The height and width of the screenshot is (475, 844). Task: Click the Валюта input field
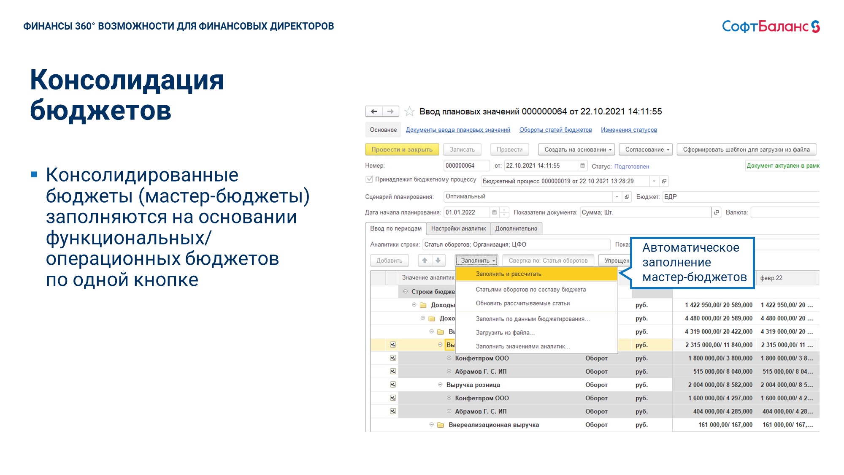[785, 212]
